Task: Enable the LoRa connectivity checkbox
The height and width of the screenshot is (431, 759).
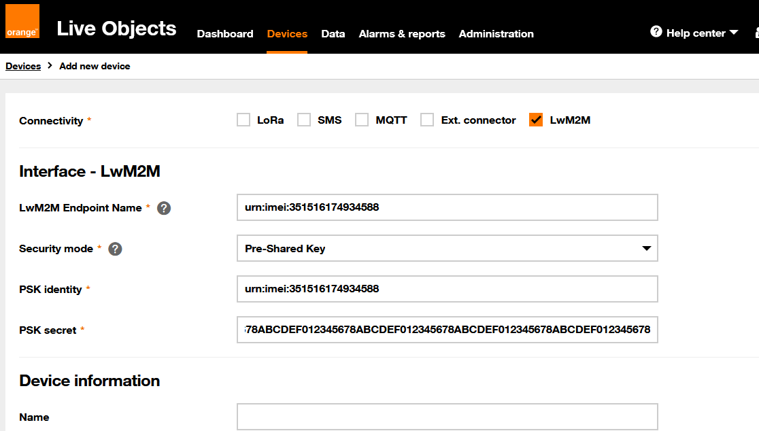Action: coord(243,120)
